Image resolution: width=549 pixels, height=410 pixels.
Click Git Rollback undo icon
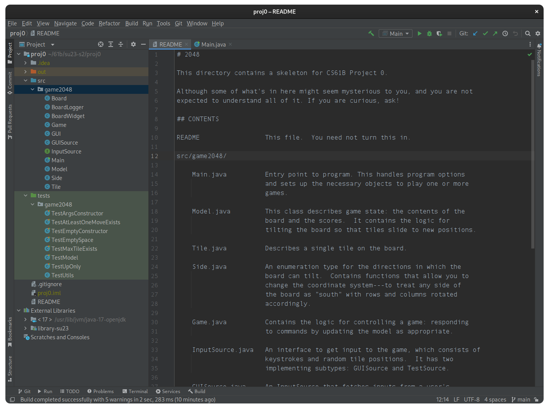516,33
